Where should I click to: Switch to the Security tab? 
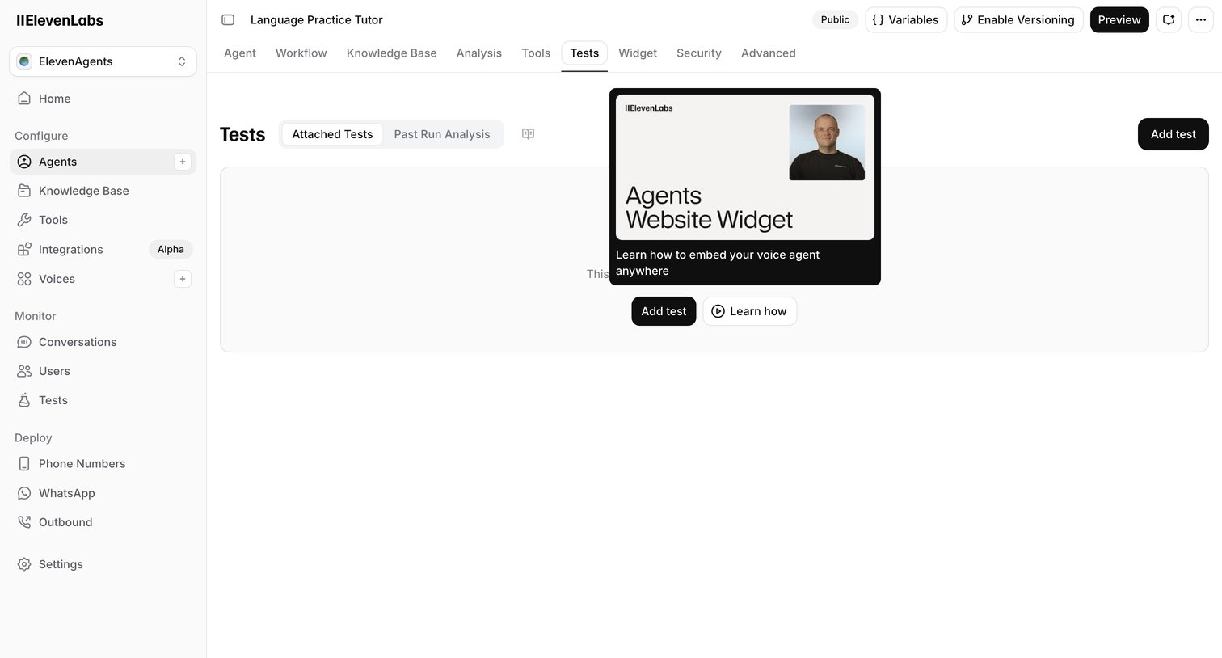(699, 53)
